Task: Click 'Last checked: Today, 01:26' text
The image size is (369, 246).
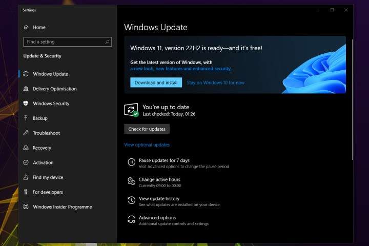Action: [169, 114]
